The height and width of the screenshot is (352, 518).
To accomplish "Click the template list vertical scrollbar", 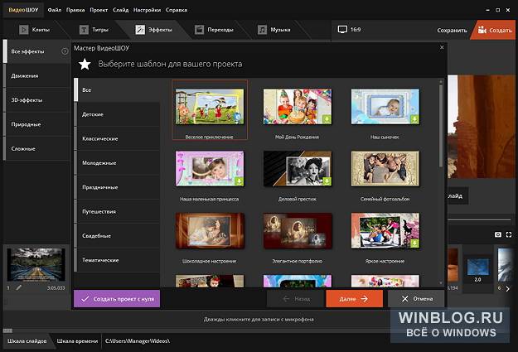I will (x=441, y=126).
